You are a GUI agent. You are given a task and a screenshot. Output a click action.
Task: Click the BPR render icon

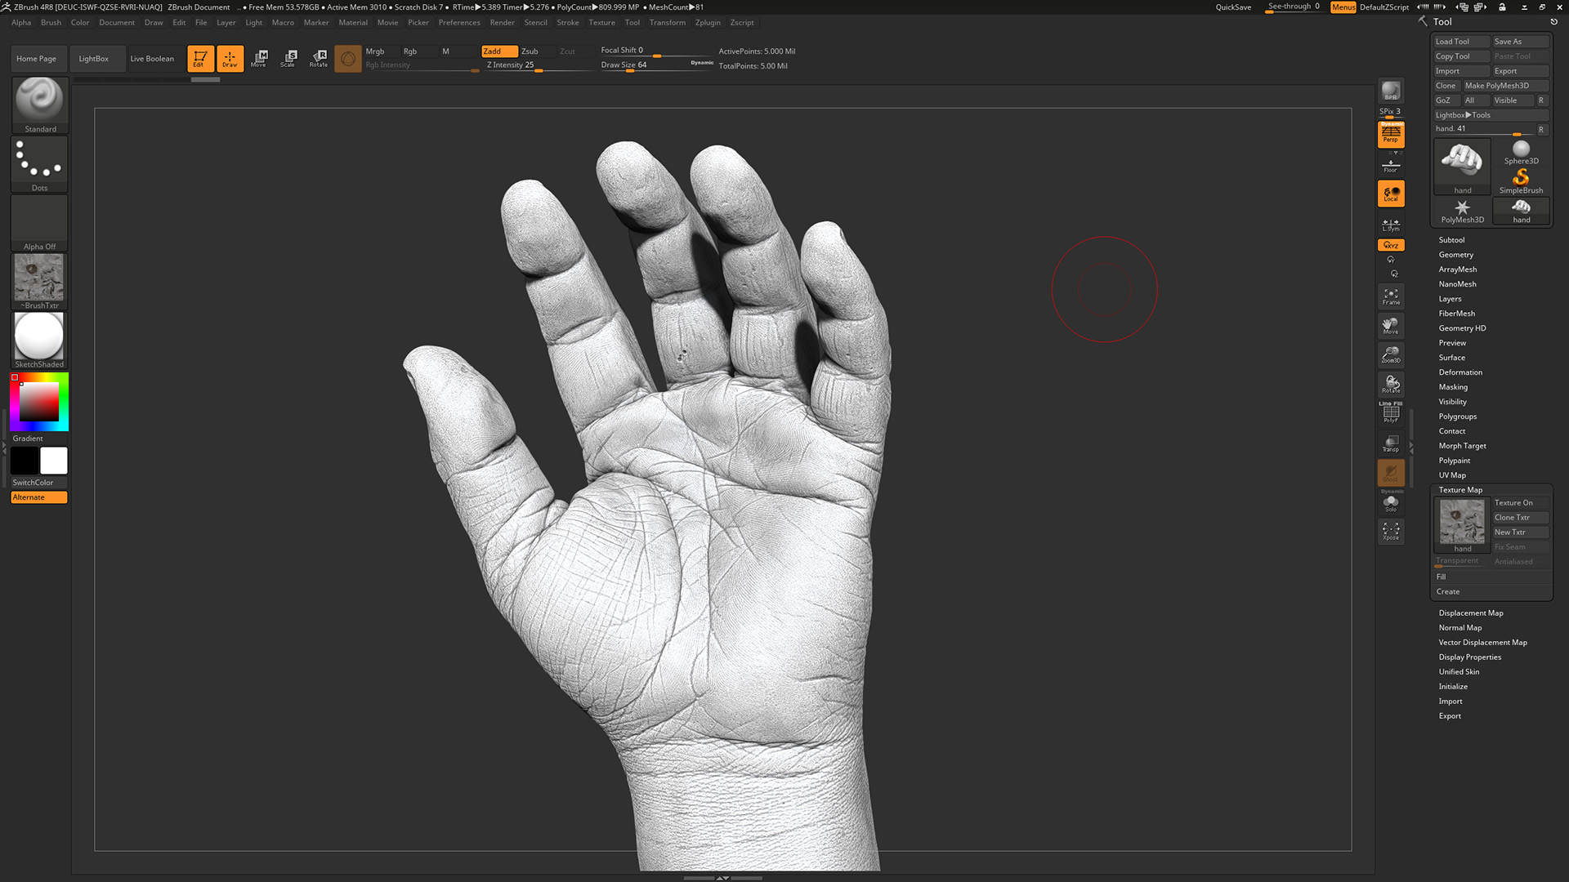[1390, 91]
